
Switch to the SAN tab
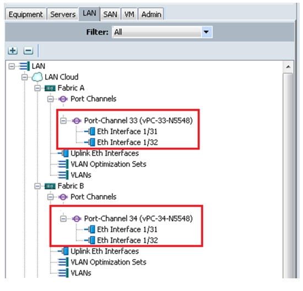[110, 14]
